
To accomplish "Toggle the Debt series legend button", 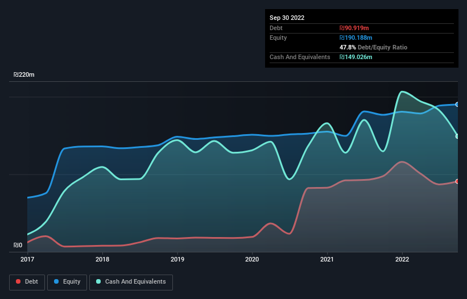I will (27, 282).
